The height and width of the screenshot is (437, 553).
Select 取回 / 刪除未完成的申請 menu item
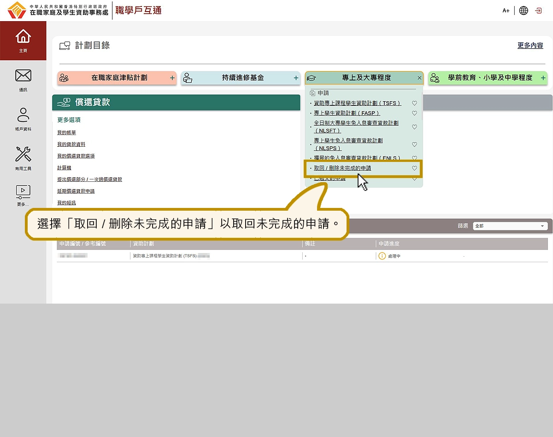pos(342,168)
